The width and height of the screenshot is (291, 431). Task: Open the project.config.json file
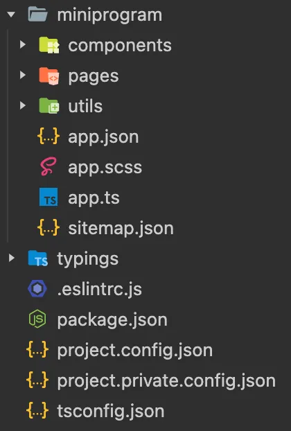click(135, 351)
